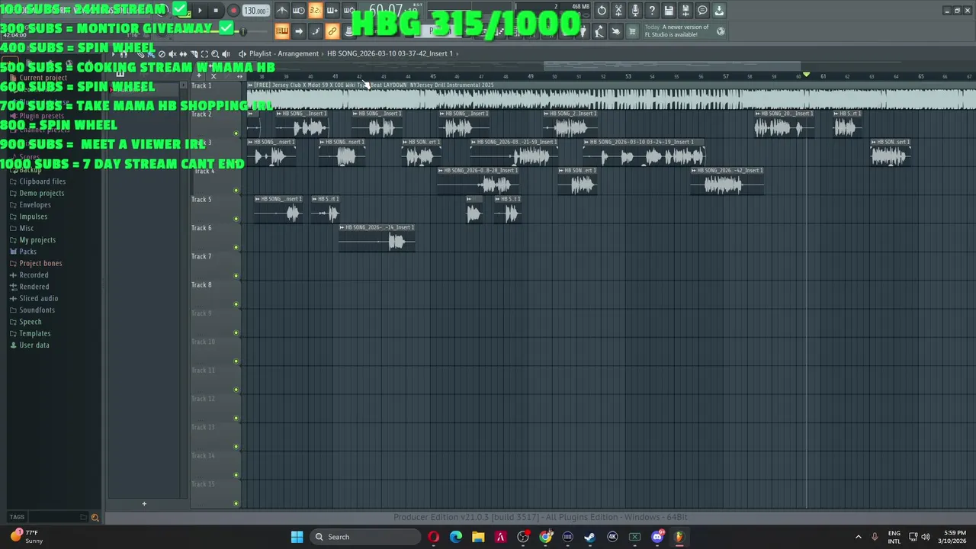Open the help question mark icon
976x549 pixels.
(x=652, y=11)
